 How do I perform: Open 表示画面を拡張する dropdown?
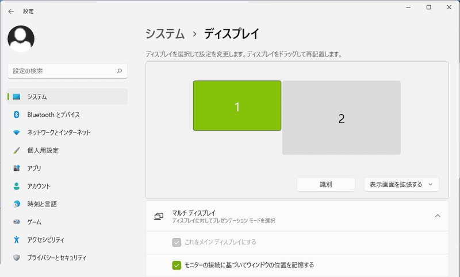tap(401, 184)
